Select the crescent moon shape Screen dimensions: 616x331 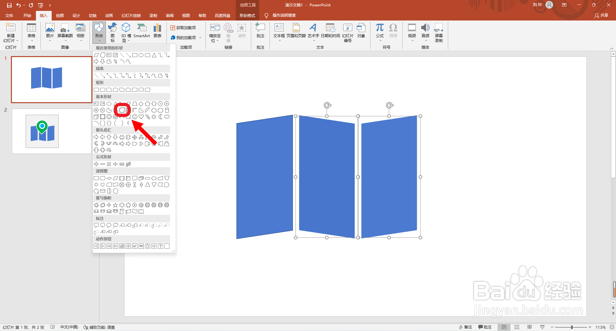[160, 117]
